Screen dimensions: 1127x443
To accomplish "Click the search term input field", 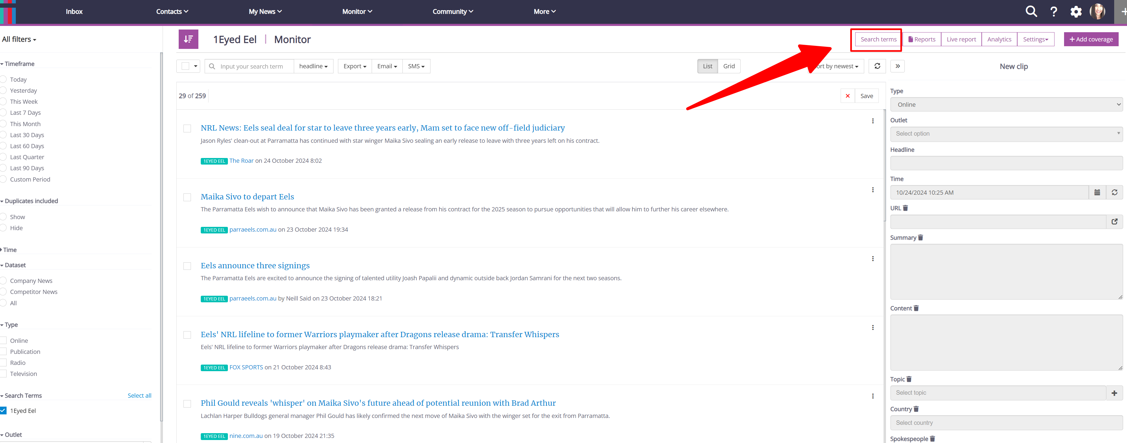I will [x=254, y=66].
